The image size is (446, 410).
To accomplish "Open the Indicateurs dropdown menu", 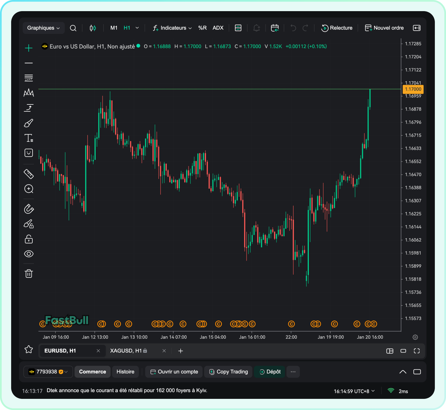I will 172,28.
